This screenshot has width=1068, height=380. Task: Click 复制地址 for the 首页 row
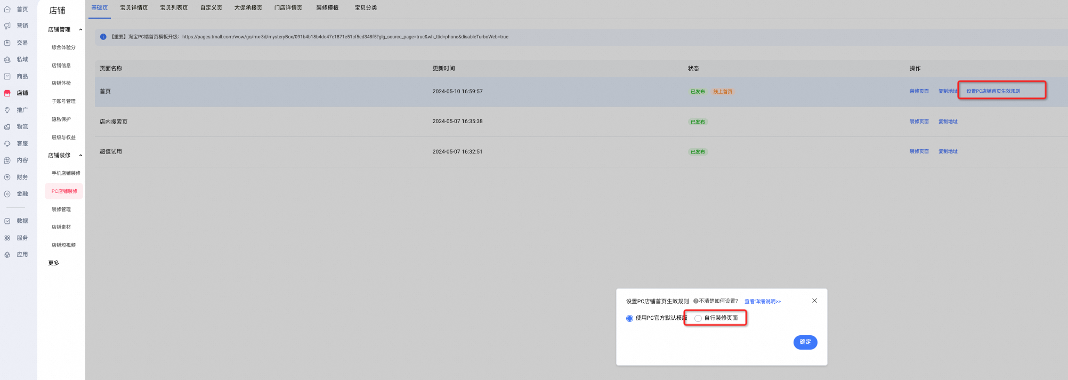(x=948, y=91)
